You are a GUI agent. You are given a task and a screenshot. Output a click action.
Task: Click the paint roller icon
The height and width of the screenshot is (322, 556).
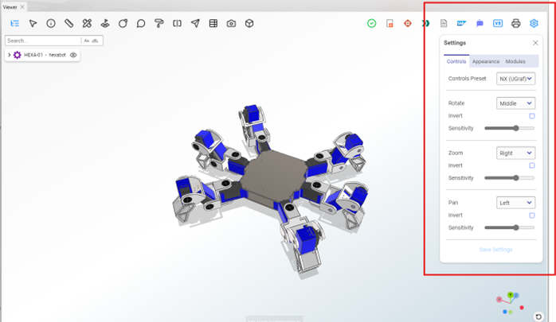click(159, 24)
